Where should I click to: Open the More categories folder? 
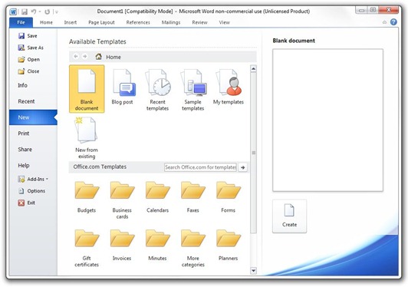pyautogui.click(x=192, y=248)
